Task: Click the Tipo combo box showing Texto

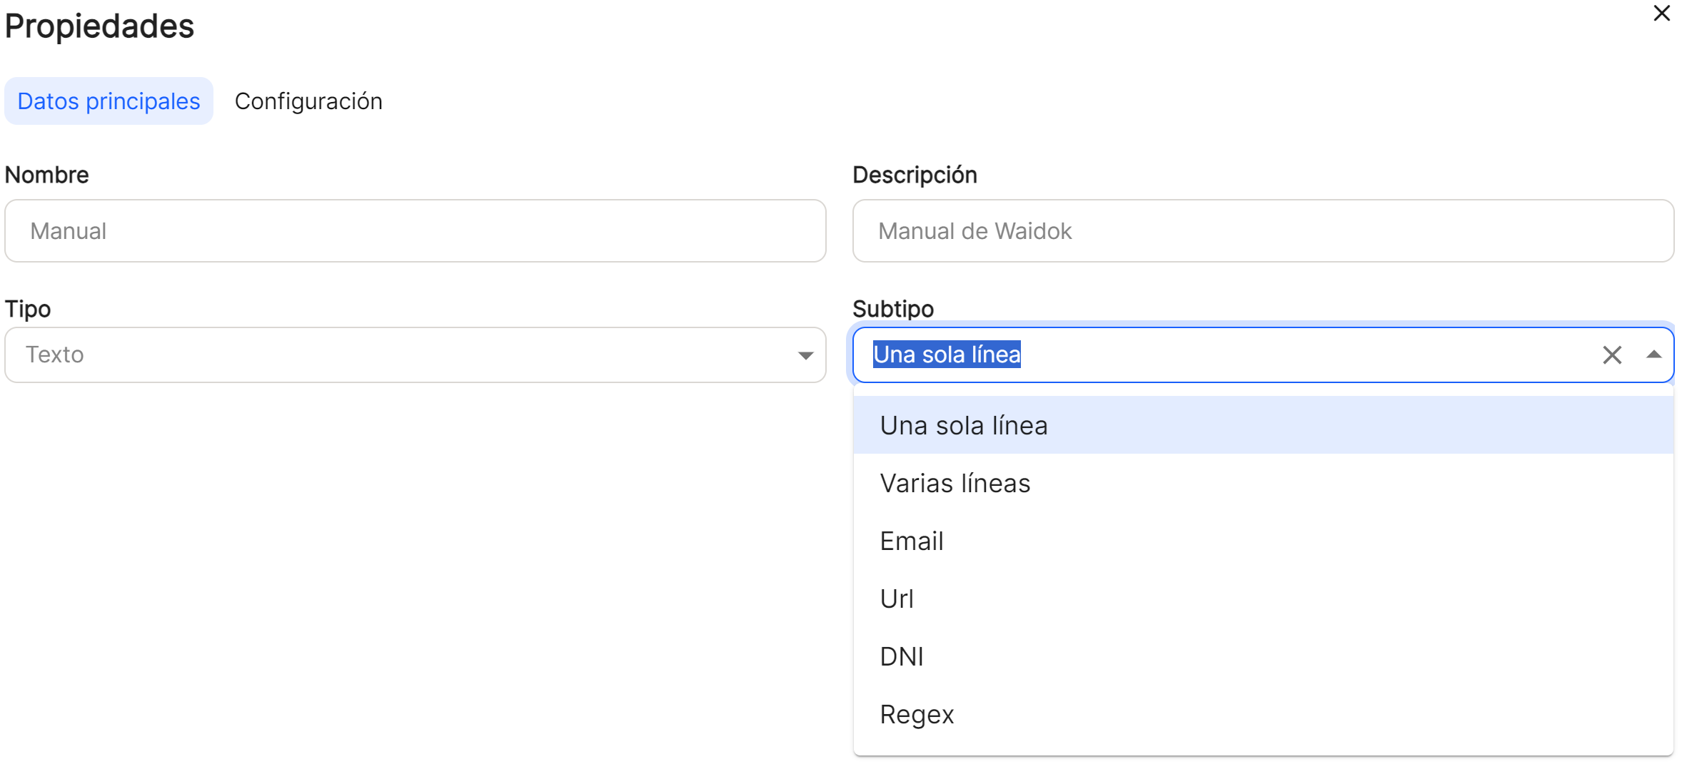Action: pos(416,355)
